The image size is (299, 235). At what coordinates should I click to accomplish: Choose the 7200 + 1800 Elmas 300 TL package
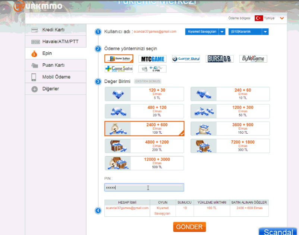click(x=230, y=146)
